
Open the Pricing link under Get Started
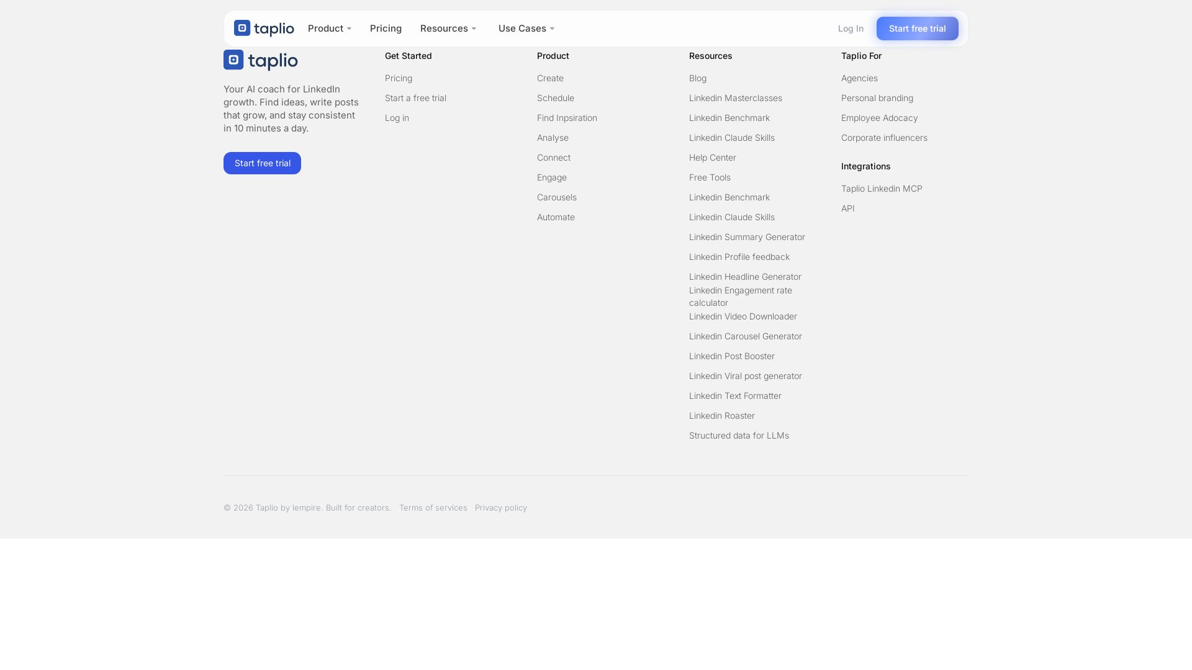pos(399,78)
